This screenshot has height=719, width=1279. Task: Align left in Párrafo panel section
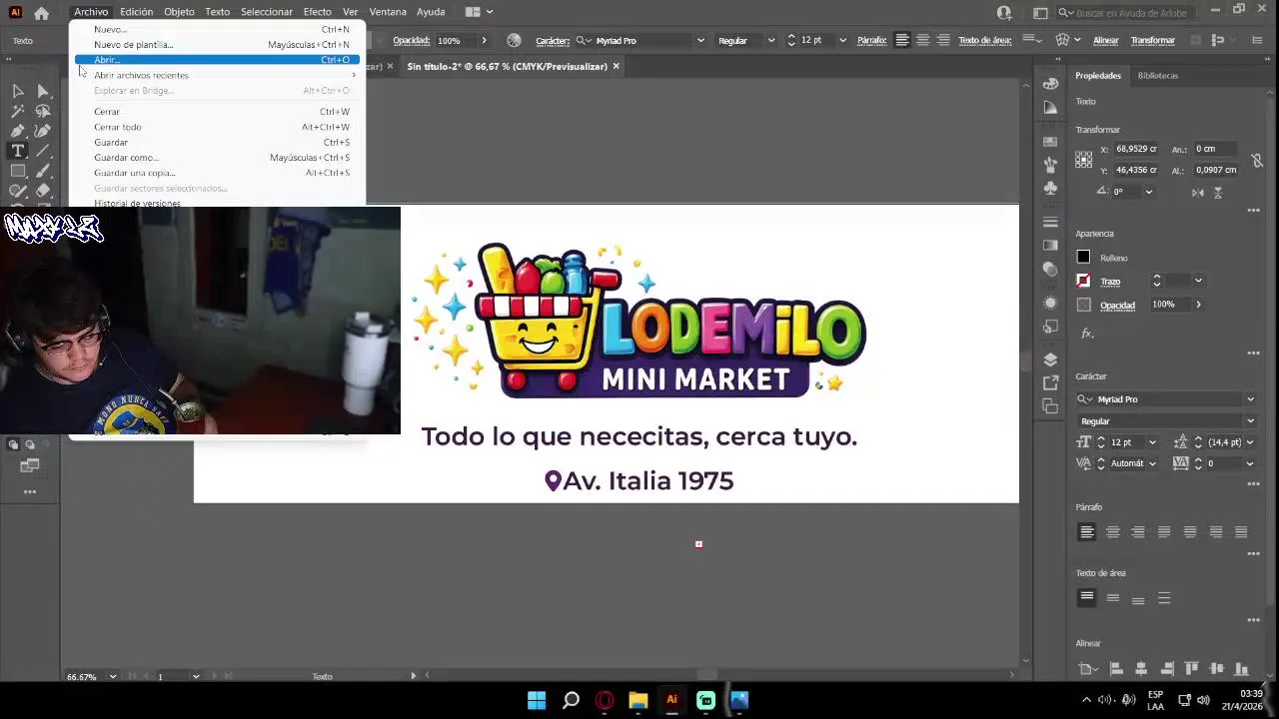click(x=1087, y=532)
